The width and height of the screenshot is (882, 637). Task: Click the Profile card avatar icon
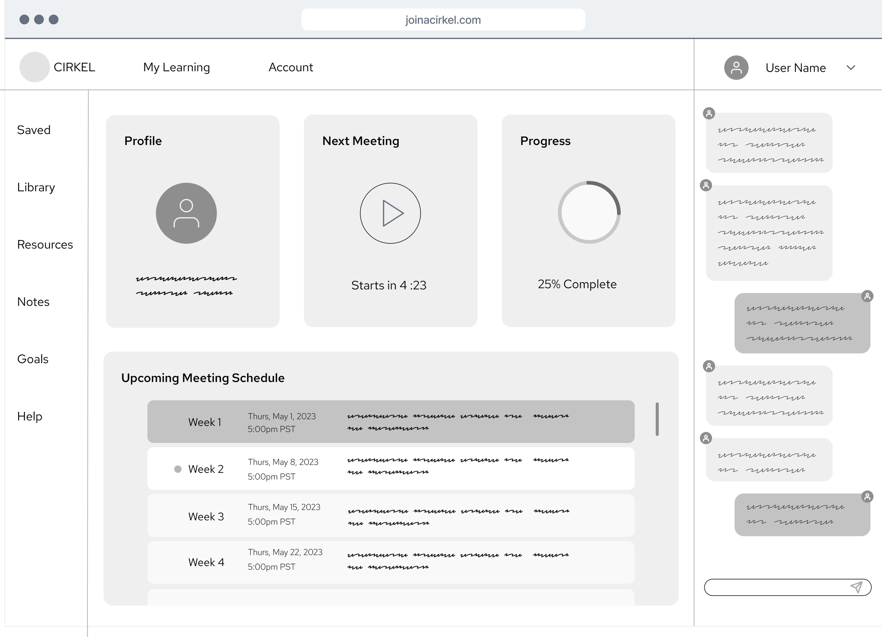tap(186, 213)
